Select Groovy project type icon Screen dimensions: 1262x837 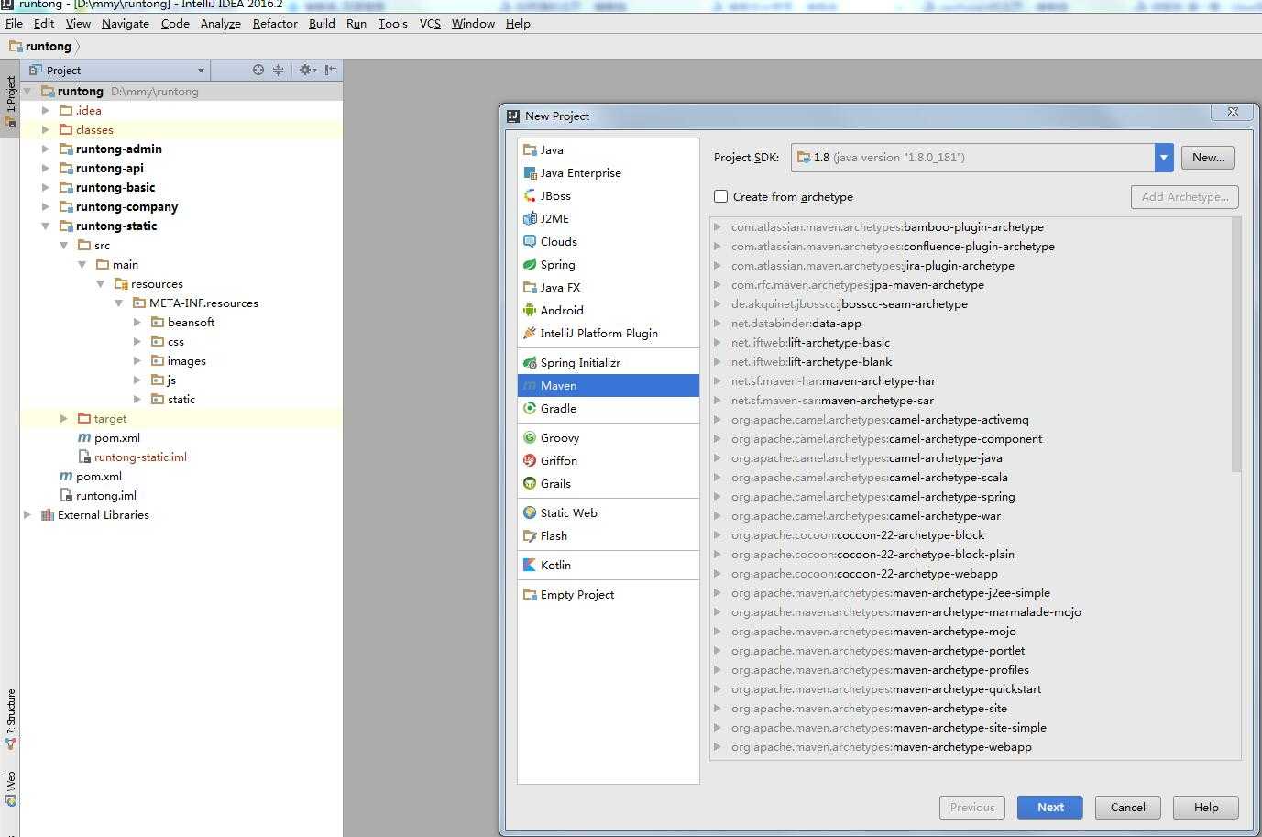click(x=530, y=437)
